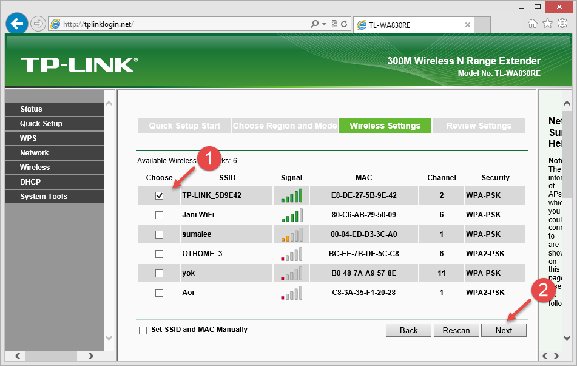Click the channel value 11 for yok
Viewport: 577px width, 366px height.
tap(442, 273)
